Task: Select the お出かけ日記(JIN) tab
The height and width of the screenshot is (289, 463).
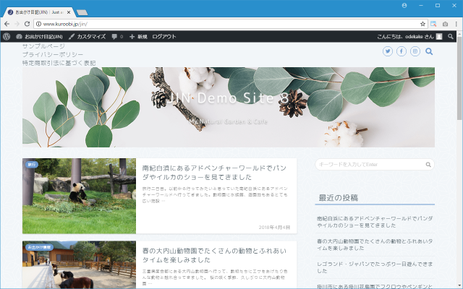Action: [38, 12]
